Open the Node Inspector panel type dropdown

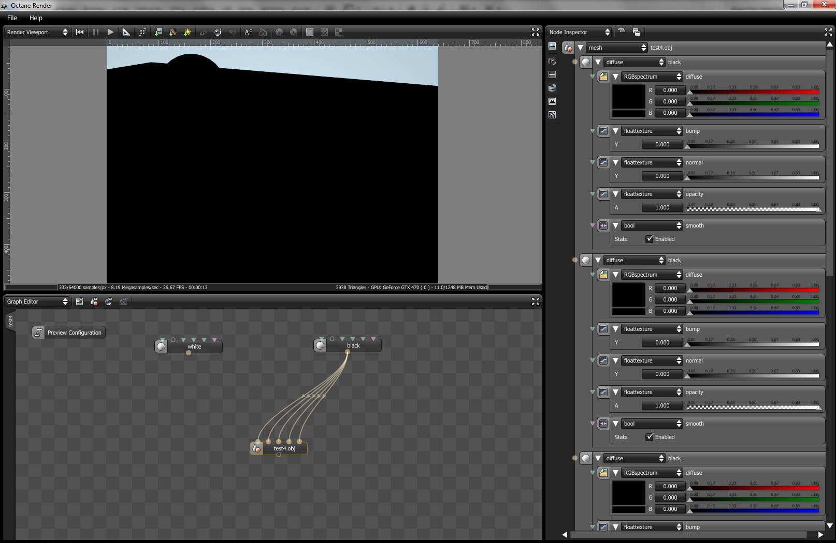(x=579, y=32)
